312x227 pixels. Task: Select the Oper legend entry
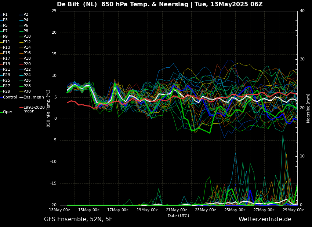pyautogui.click(x=8, y=112)
